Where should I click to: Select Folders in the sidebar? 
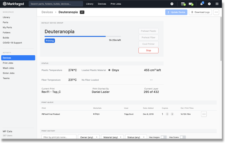click(x=7, y=33)
